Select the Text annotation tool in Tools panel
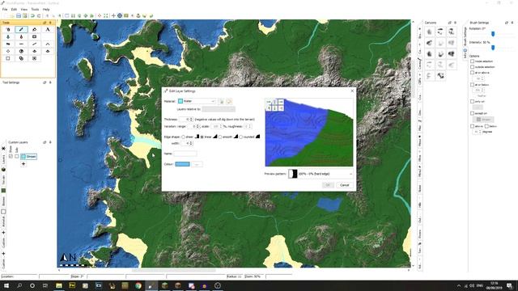This screenshot has height=291, width=518. [x=48, y=29]
